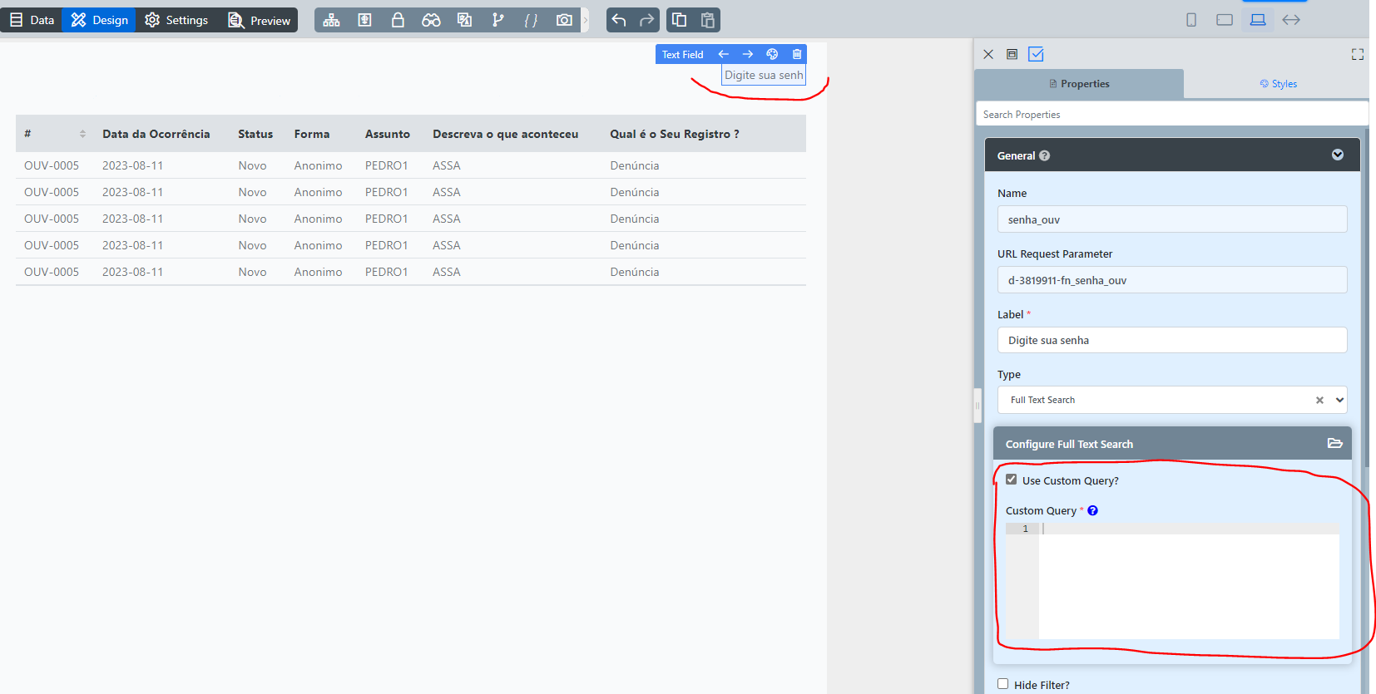Toggle the blue checkmark icon in properties panel
Image resolution: width=1376 pixels, height=694 pixels.
(1036, 54)
